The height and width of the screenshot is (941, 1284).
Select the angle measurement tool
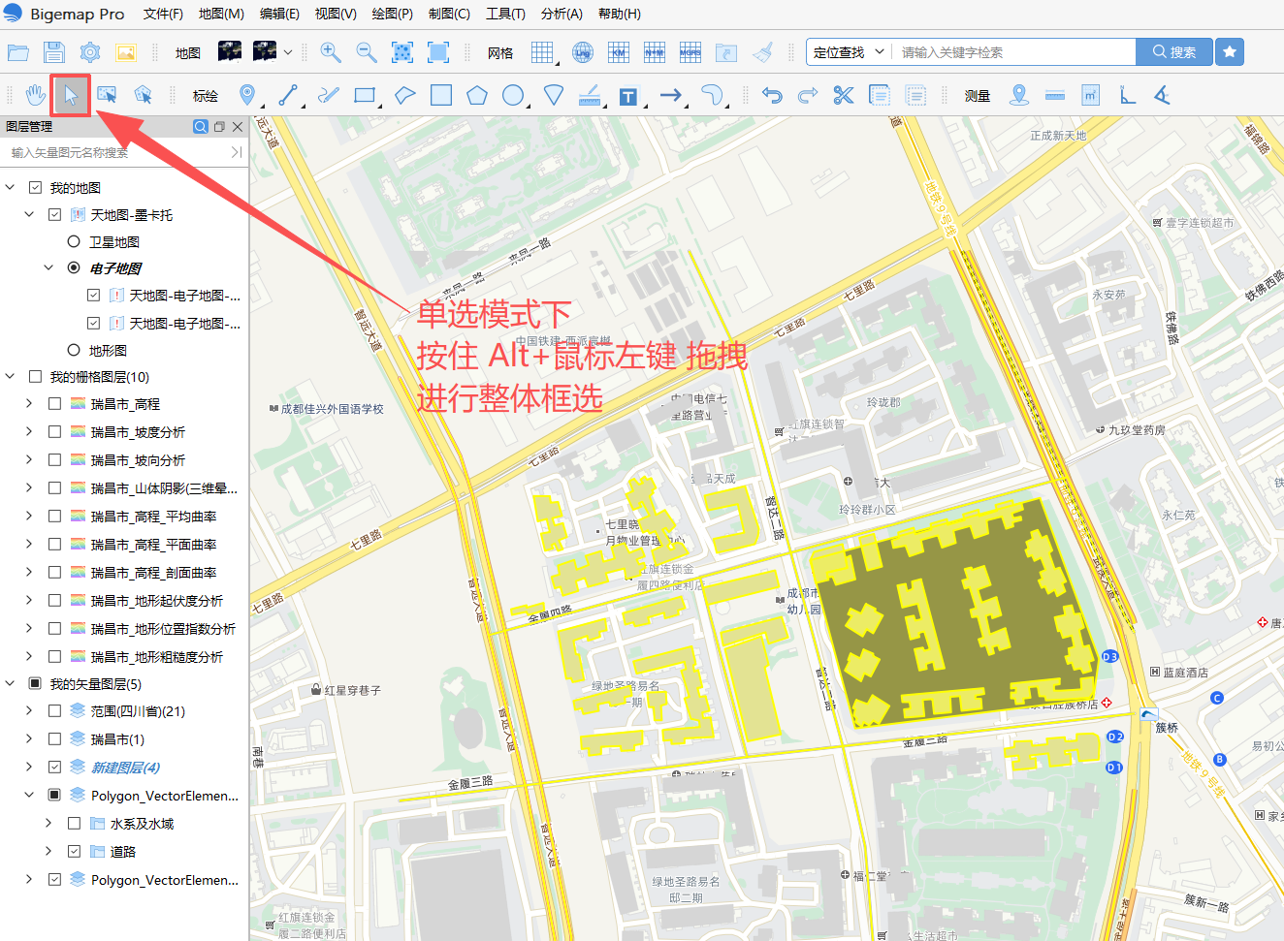click(1163, 95)
